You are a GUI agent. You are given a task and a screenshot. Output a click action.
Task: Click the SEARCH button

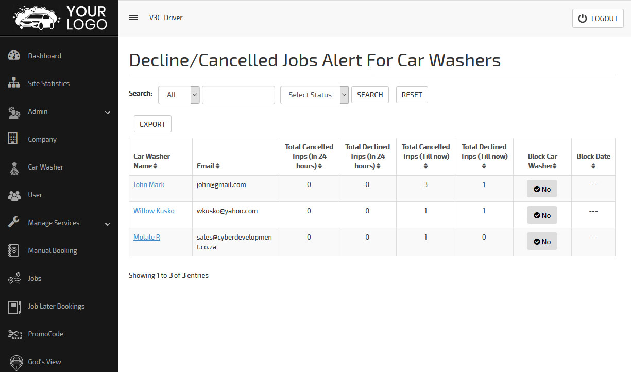[x=370, y=95]
